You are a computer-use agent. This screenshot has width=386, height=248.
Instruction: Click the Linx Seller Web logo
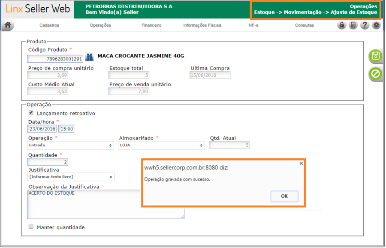click(38, 9)
